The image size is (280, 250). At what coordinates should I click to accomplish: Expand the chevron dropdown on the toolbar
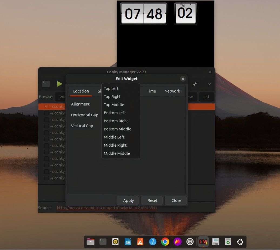click(209, 84)
